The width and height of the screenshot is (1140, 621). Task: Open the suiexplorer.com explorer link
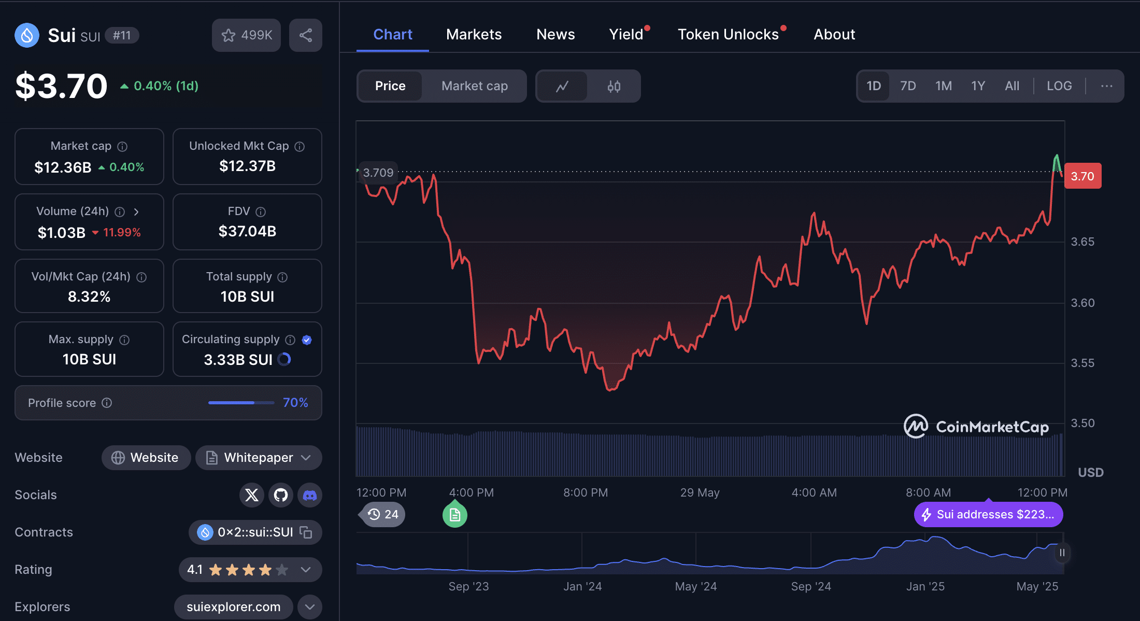pos(233,607)
